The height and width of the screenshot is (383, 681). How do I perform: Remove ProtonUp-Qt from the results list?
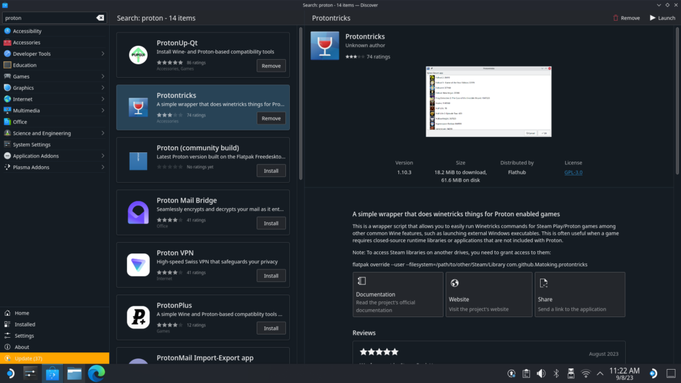271,66
